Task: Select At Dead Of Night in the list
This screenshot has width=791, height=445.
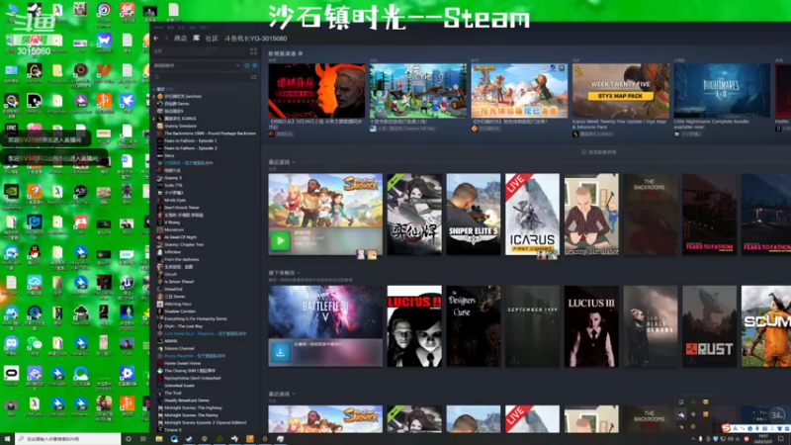Action: [181, 237]
